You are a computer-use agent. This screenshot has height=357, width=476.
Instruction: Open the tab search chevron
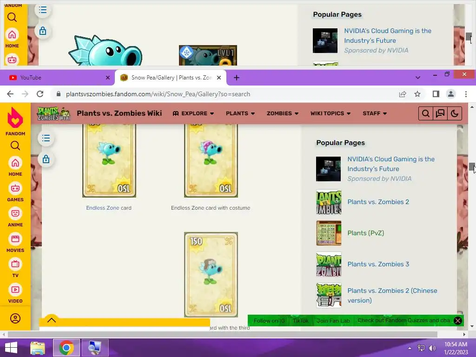click(x=418, y=78)
